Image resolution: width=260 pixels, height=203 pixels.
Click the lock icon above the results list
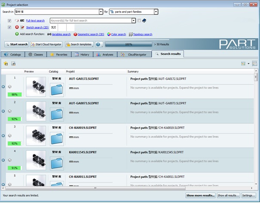pyautogui.click(x=13, y=63)
